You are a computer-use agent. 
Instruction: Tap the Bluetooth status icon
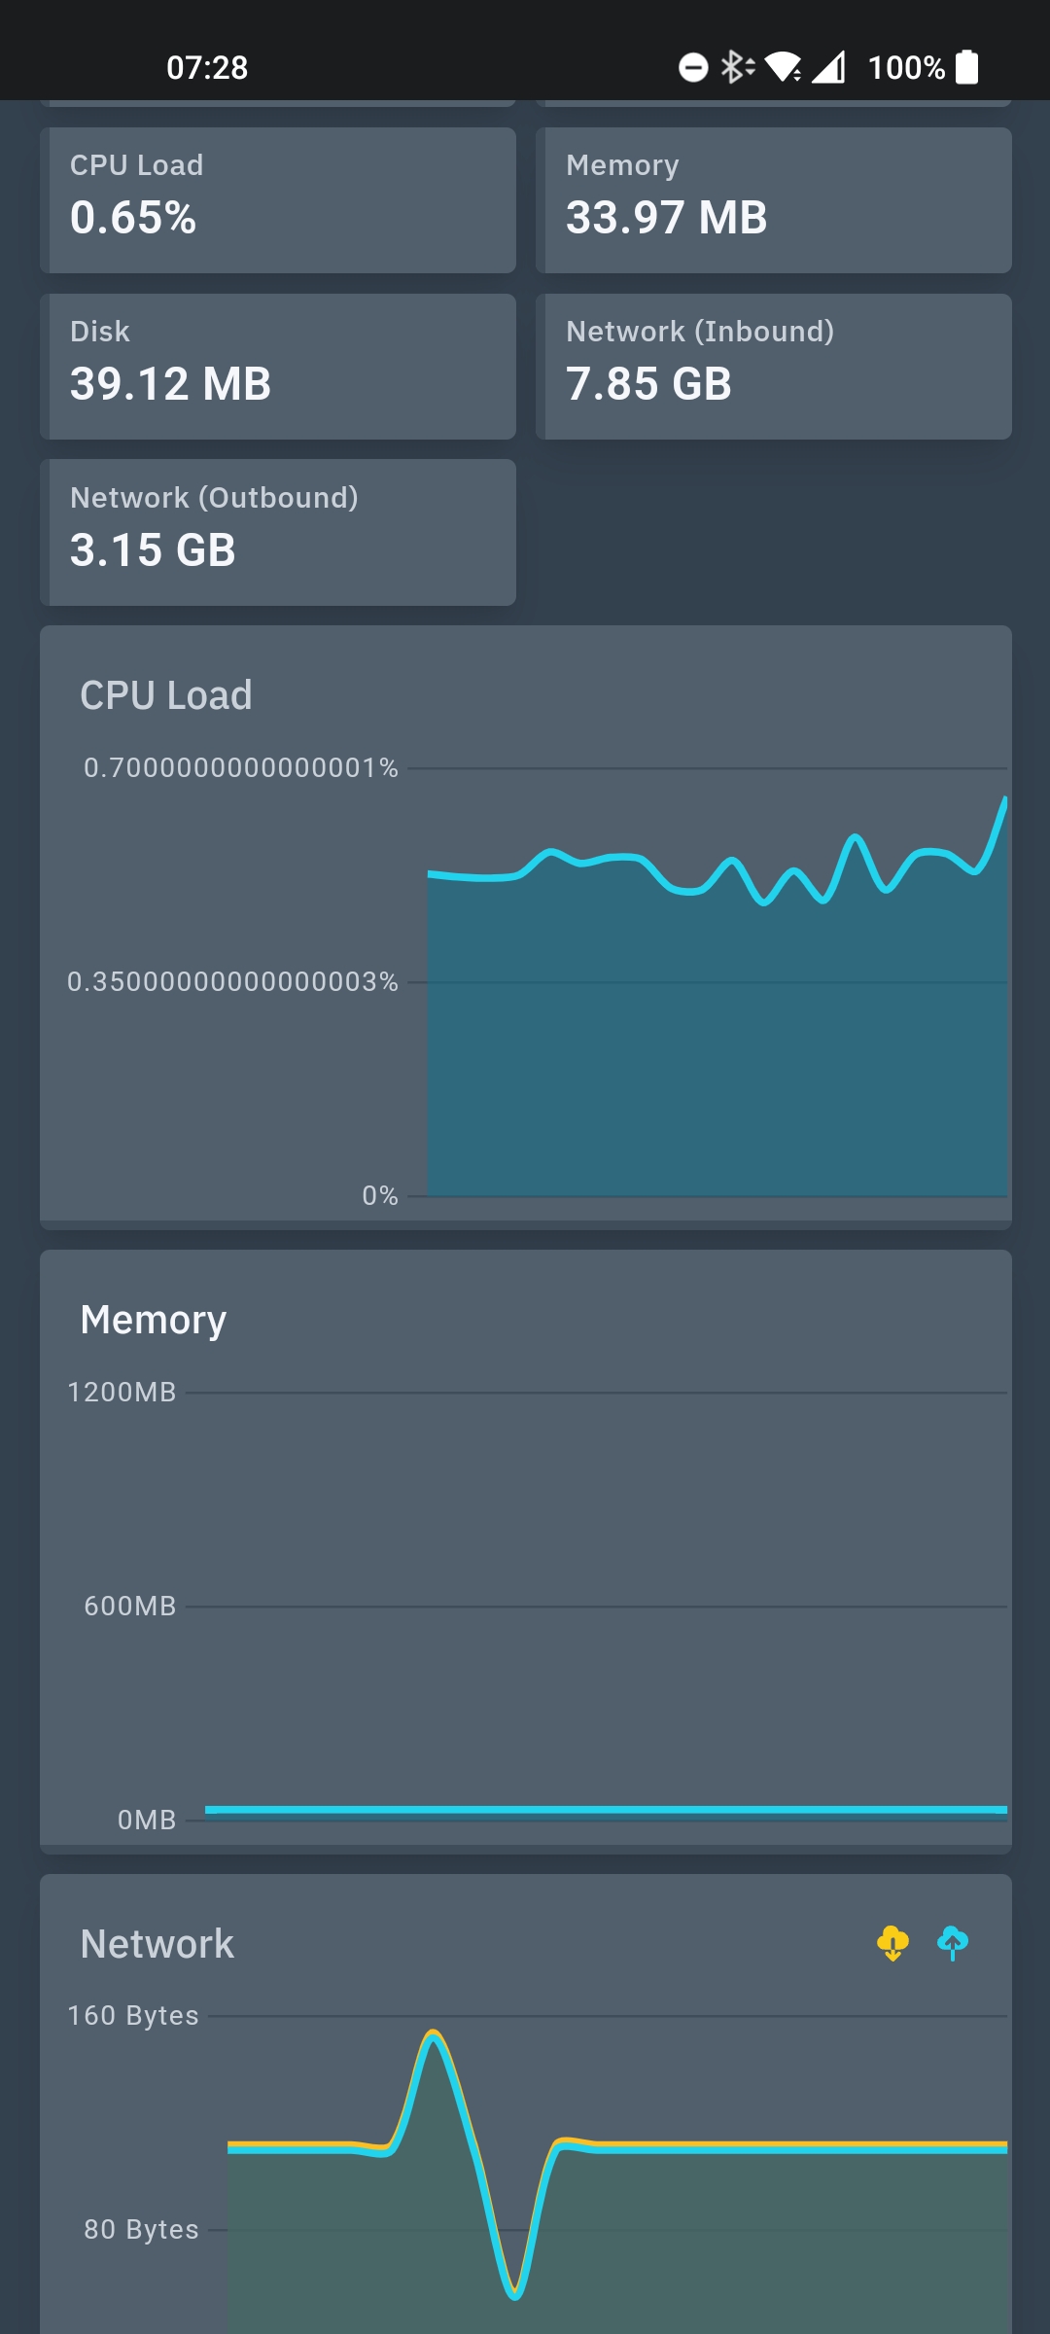tap(733, 66)
